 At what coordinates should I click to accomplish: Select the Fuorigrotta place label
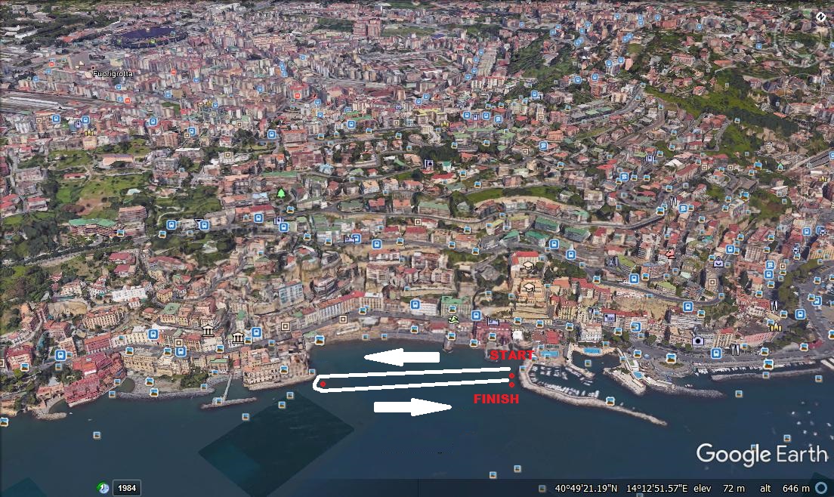pyautogui.click(x=113, y=74)
